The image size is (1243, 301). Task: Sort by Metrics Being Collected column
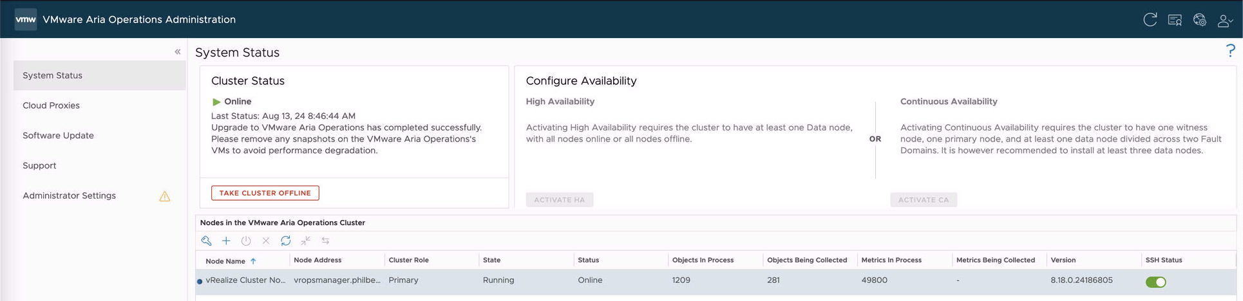pos(996,260)
